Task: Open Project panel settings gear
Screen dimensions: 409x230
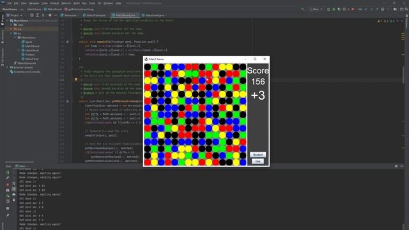Action: pyautogui.click(x=50, y=15)
